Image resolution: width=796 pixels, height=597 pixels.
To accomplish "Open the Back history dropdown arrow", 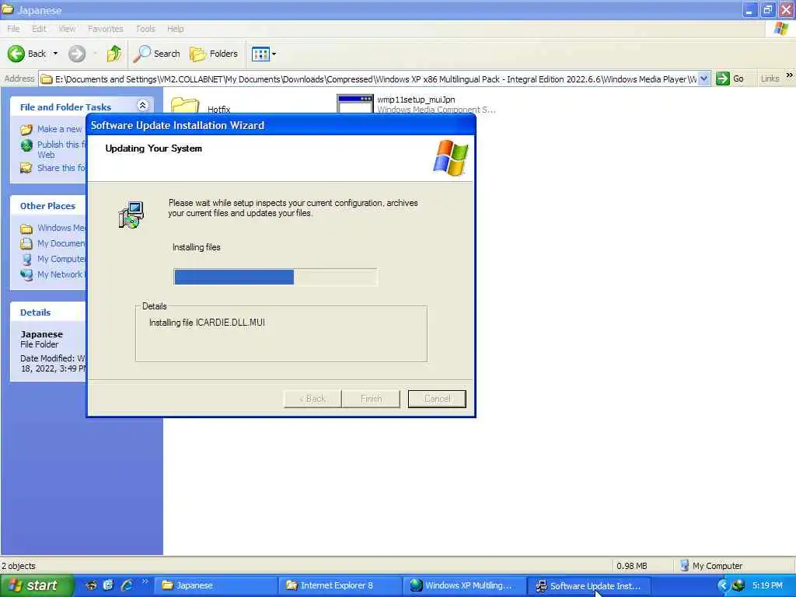I will [55, 54].
